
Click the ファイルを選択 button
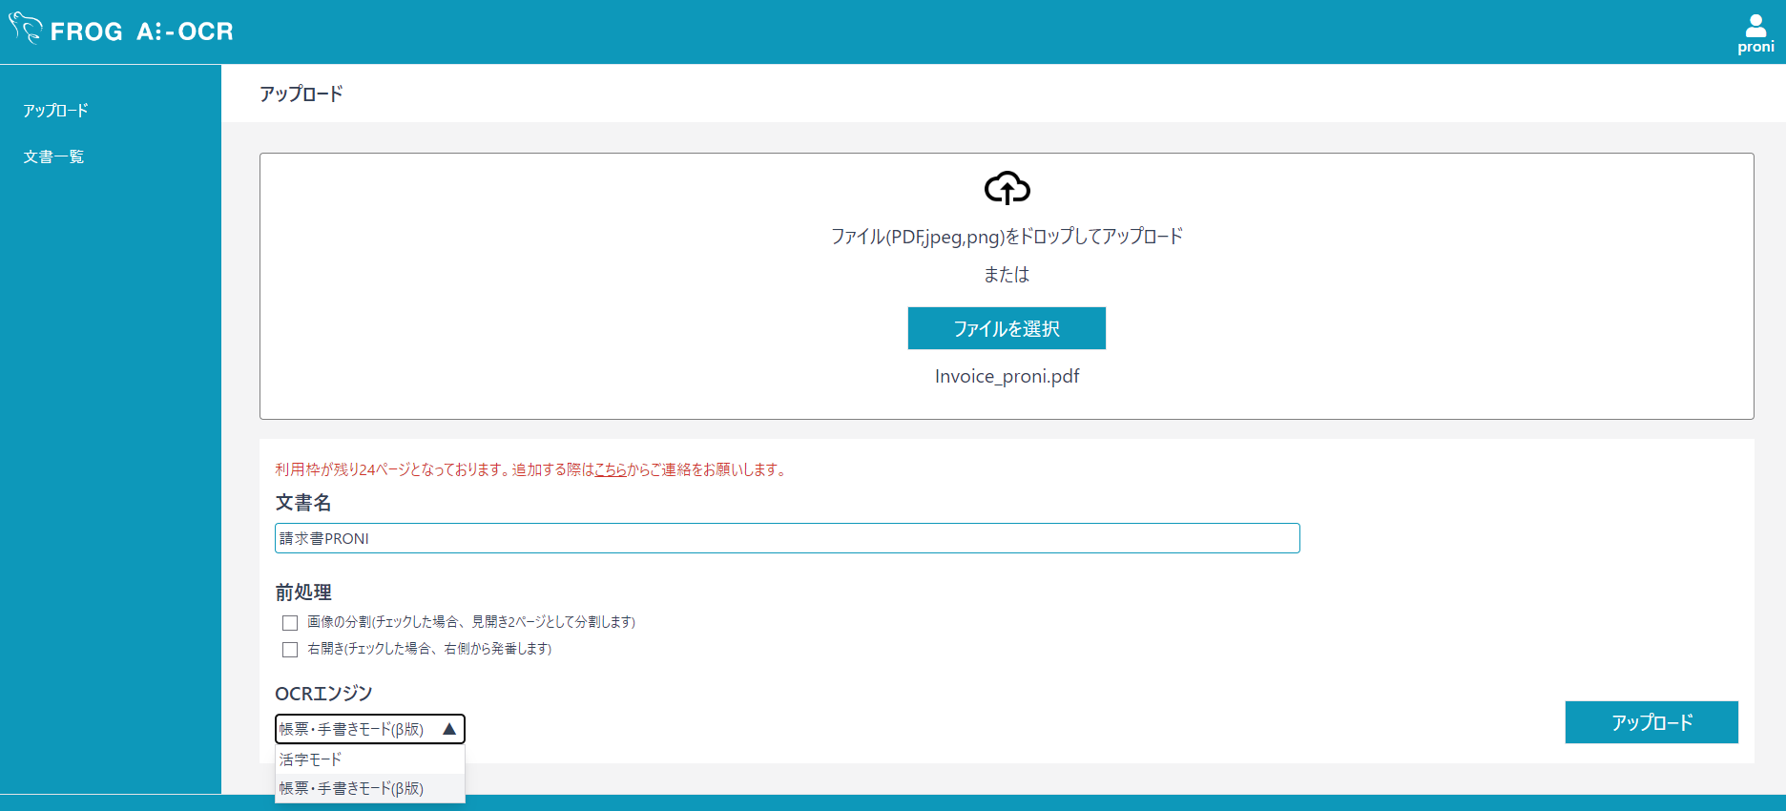point(1007,328)
